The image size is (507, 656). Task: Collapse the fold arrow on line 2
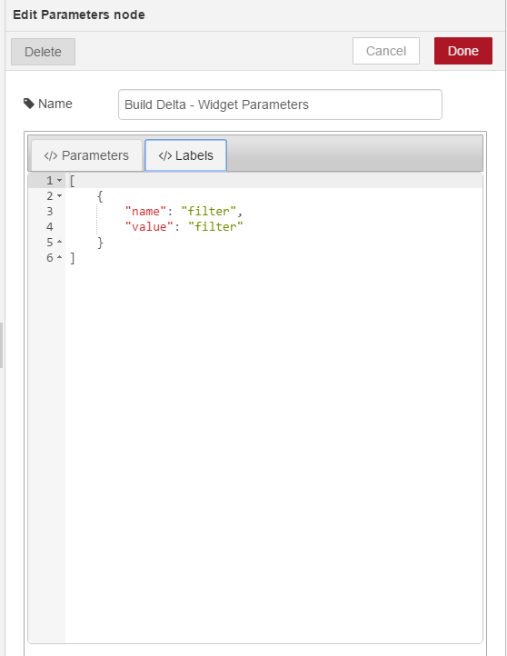(x=59, y=195)
